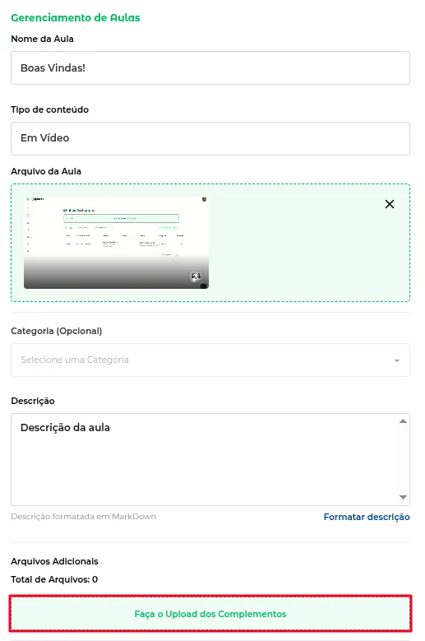Open the Formatar descrição link
425x641 pixels.
[x=367, y=517]
